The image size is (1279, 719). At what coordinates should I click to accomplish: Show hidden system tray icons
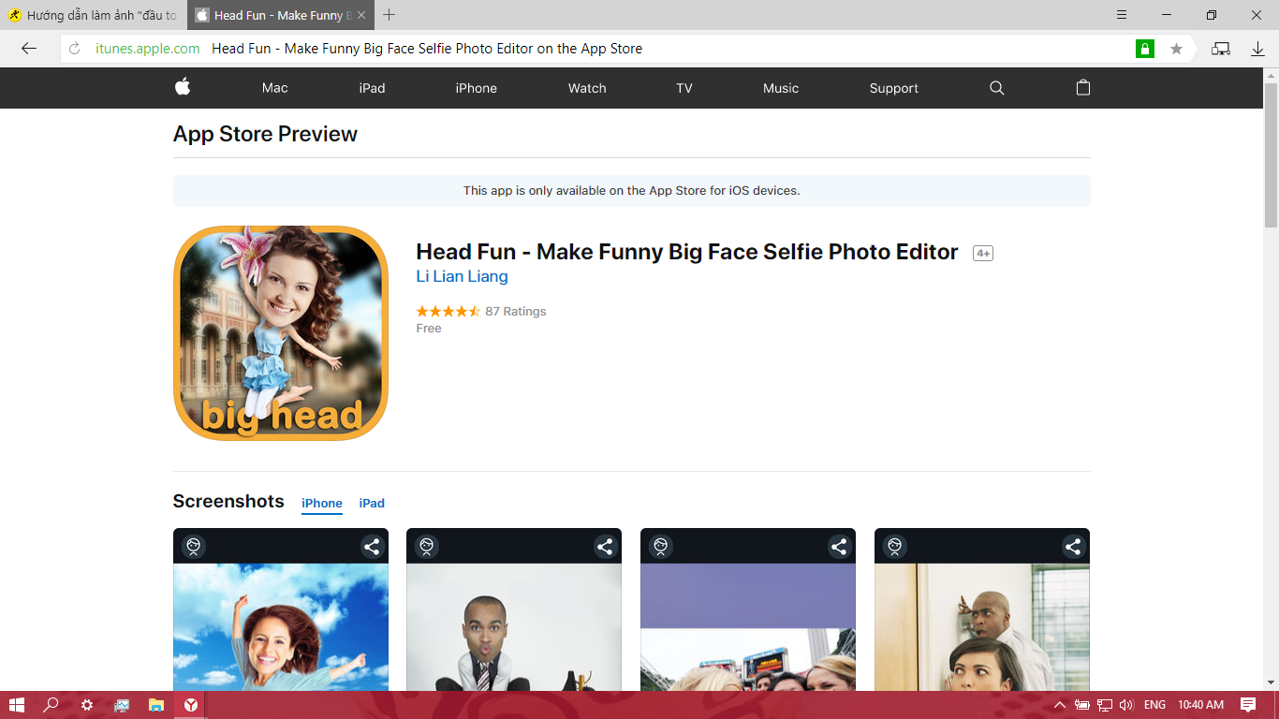point(1060,705)
